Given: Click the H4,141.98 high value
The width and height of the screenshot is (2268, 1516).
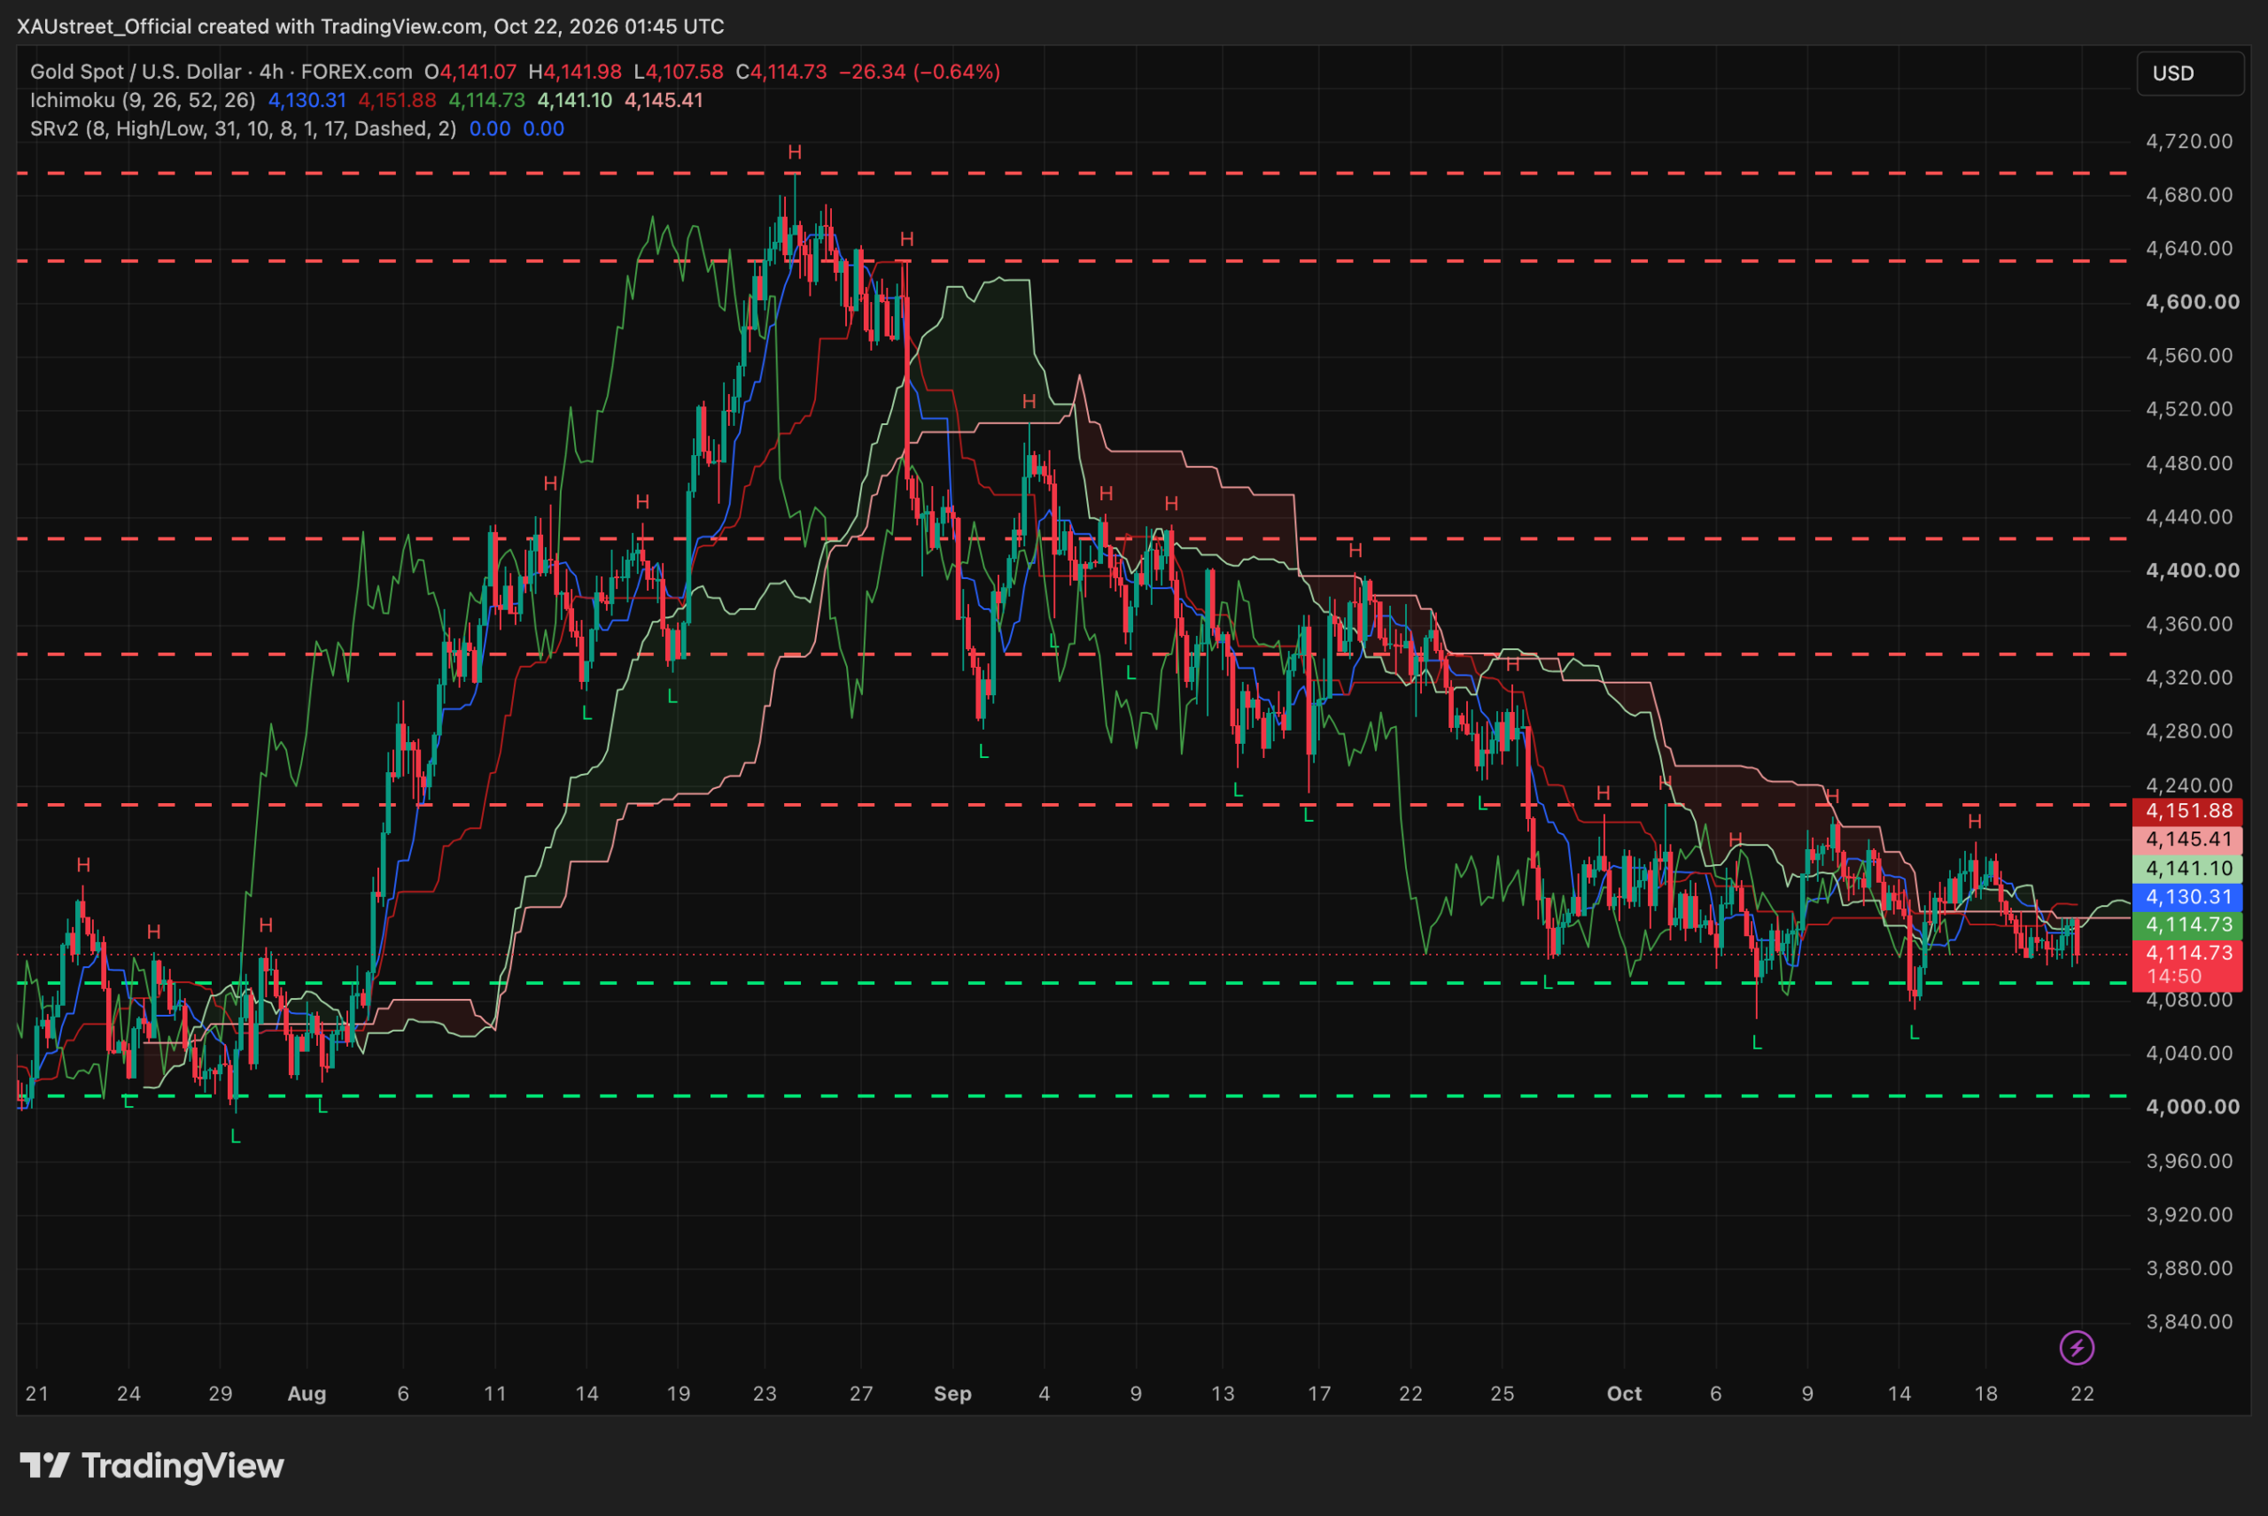Looking at the screenshot, I should (574, 72).
